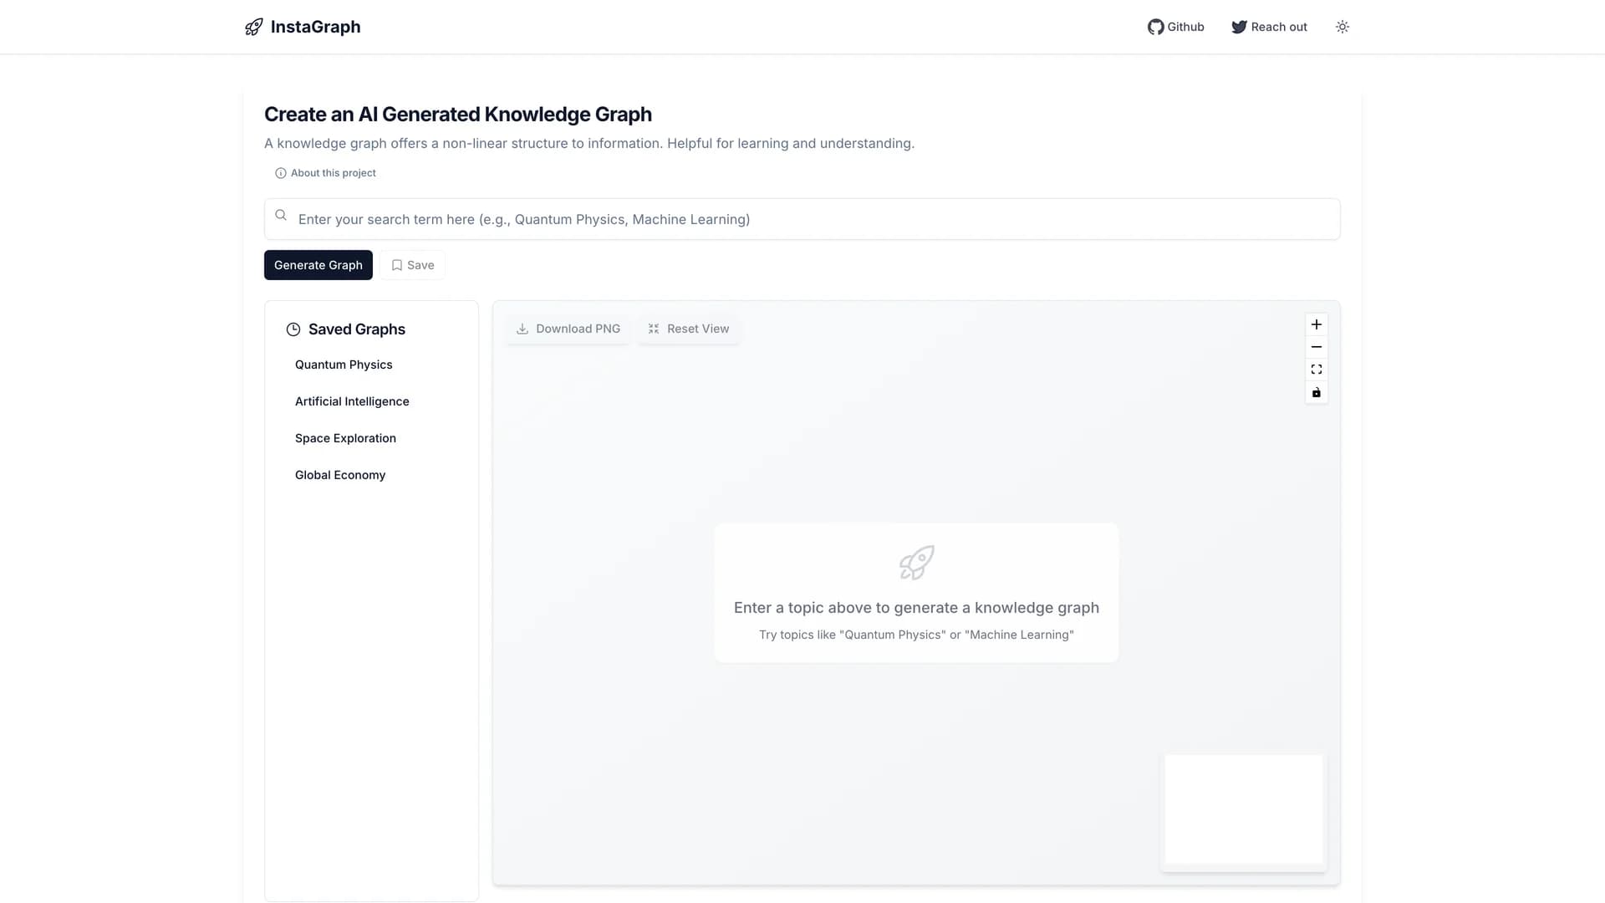
Task: Select Global Economy from Saved Graphs
Action: pyautogui.click(x=339, y=474)
